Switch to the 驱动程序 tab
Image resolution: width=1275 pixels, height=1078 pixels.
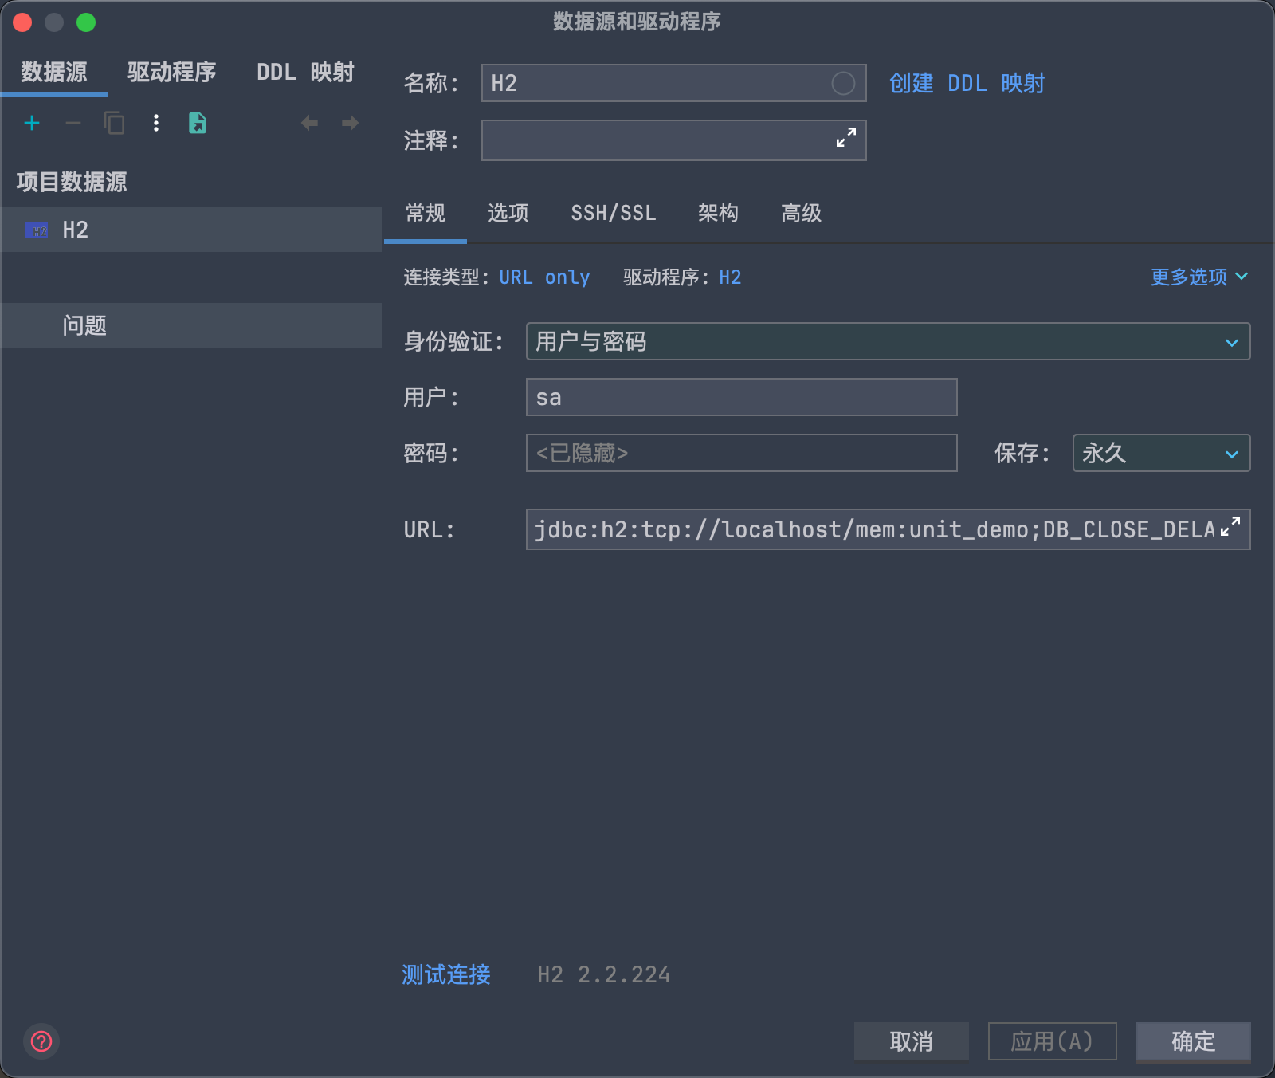[x=170, y=73]
